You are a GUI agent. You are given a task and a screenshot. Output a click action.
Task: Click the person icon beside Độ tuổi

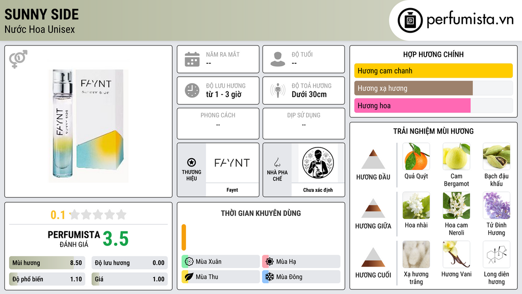coord(278,59)
